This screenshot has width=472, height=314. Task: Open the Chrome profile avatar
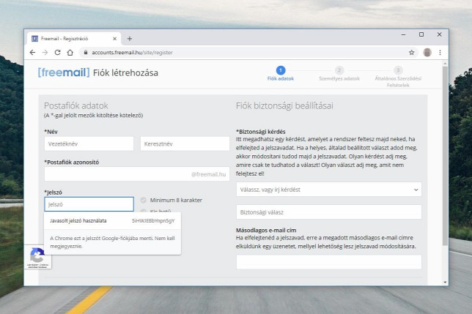coord(427,53)
